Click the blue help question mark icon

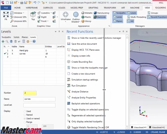pyautogui.click(x=34, y=41)
